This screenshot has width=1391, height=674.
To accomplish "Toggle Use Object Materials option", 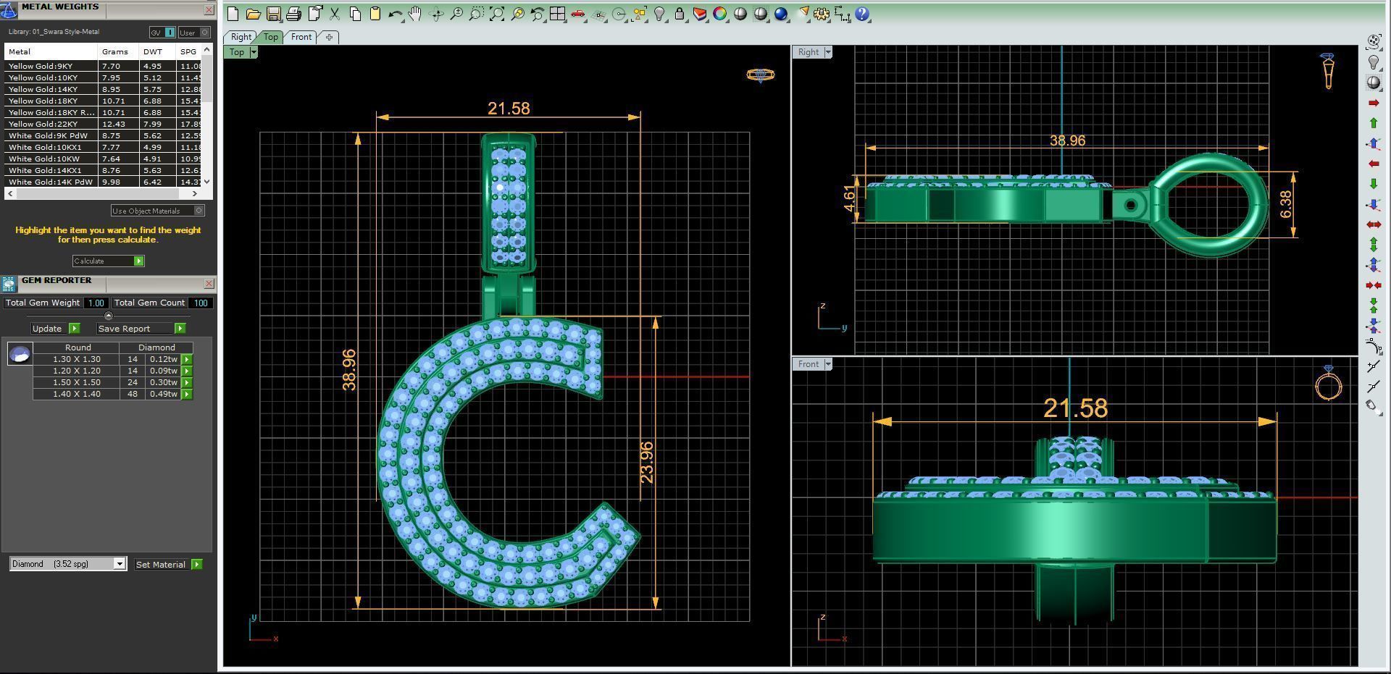I will point(158,211).
